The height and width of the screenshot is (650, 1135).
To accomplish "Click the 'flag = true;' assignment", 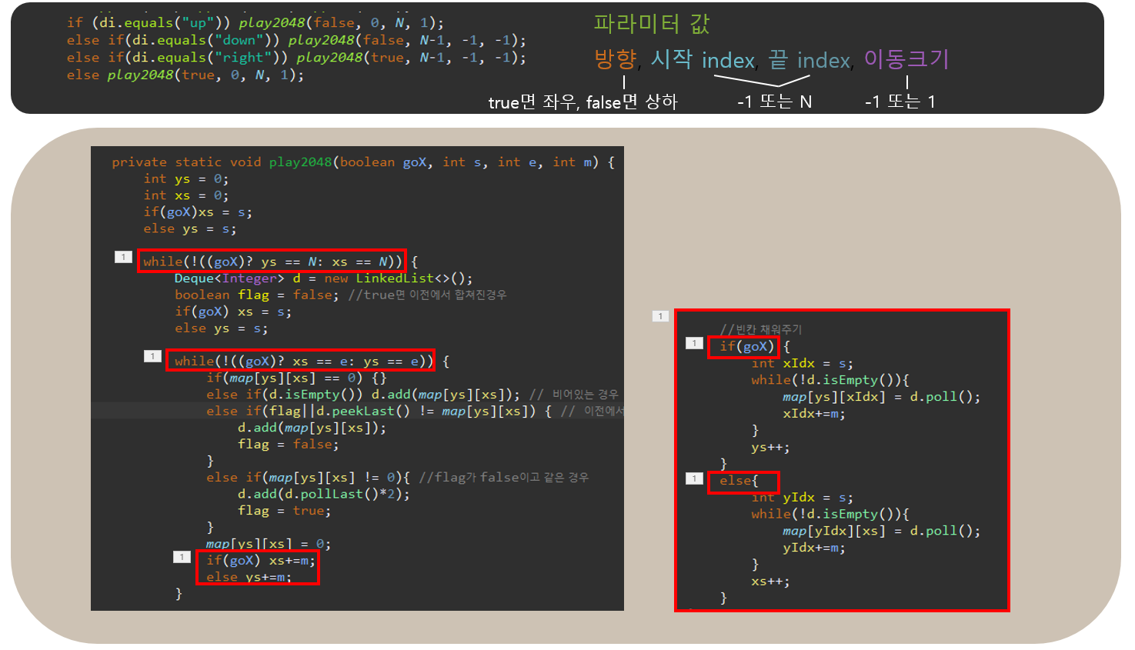I will click(x=284, y=510).
